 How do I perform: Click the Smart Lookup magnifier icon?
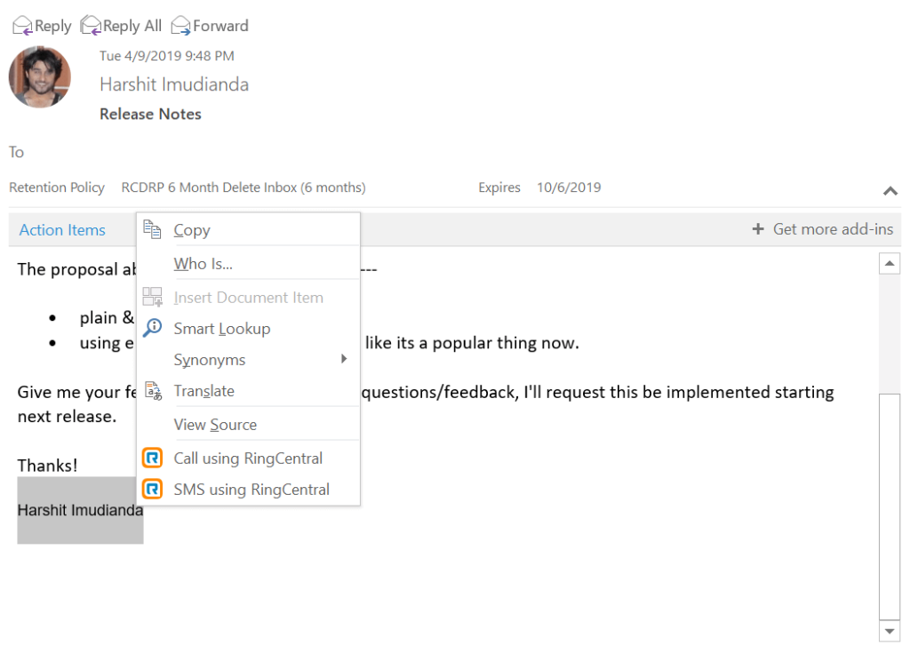pyautogui.click(x=152, y=328)
